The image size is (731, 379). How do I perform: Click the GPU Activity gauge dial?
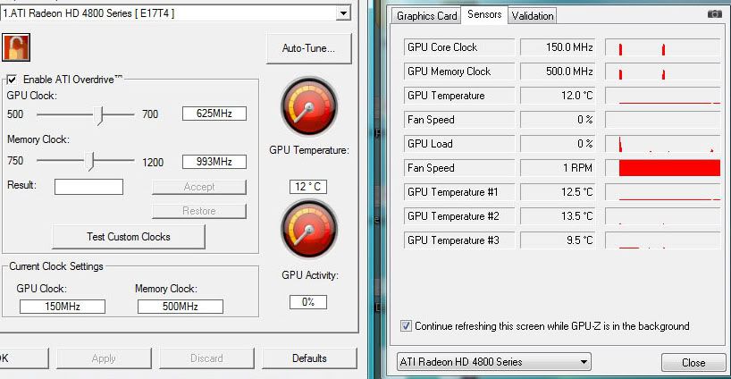coord(308,229)
